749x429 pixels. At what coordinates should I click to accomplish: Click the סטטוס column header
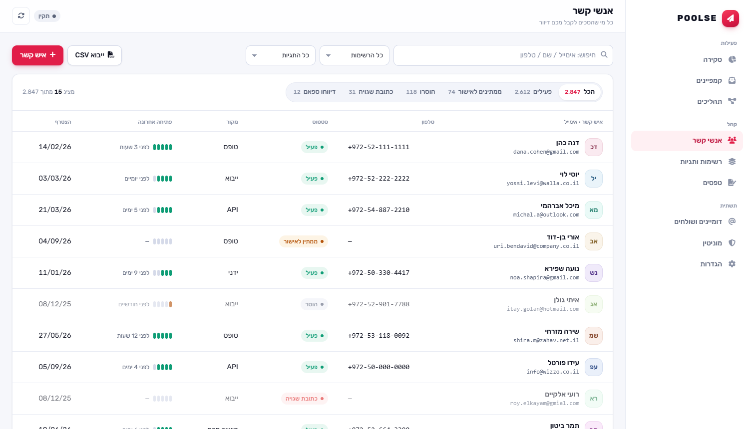(320, 122)
